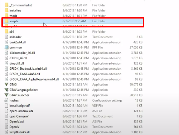Click the x64 folder icon
The height and width of the screenshot is (135, 179).
pyautogui.click(x=6, y=32)
